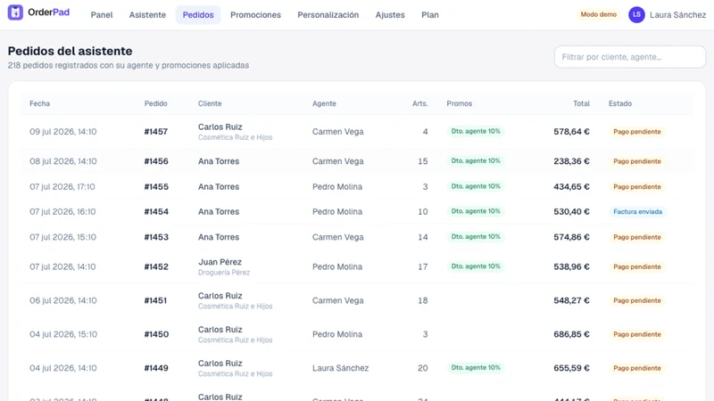Screen dimensions: 714x401
Task: Click Dto. agente 10% badge on order #1457
Action: coord(476,131)
